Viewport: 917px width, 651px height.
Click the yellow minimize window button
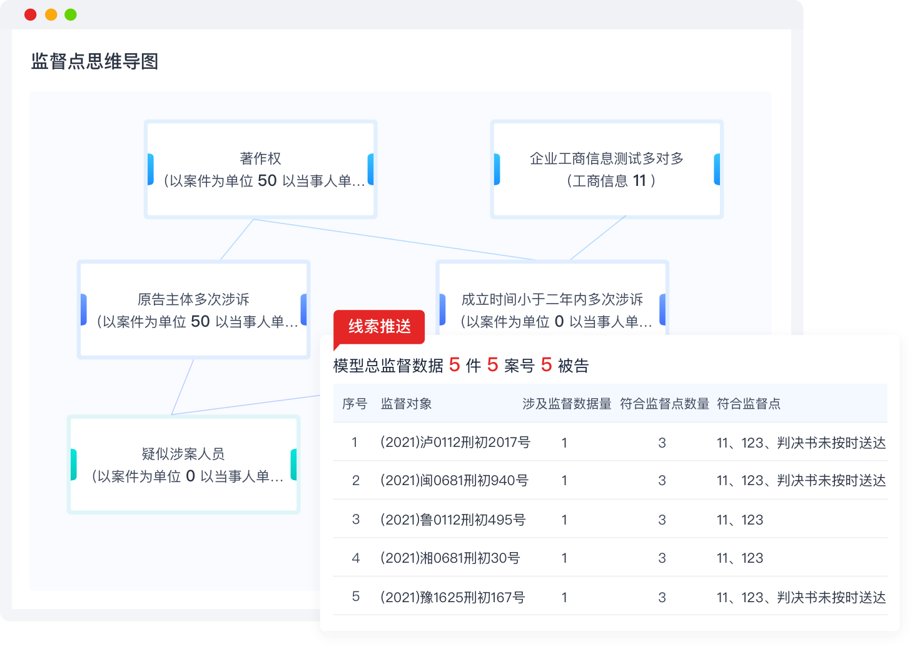[51, 14]
